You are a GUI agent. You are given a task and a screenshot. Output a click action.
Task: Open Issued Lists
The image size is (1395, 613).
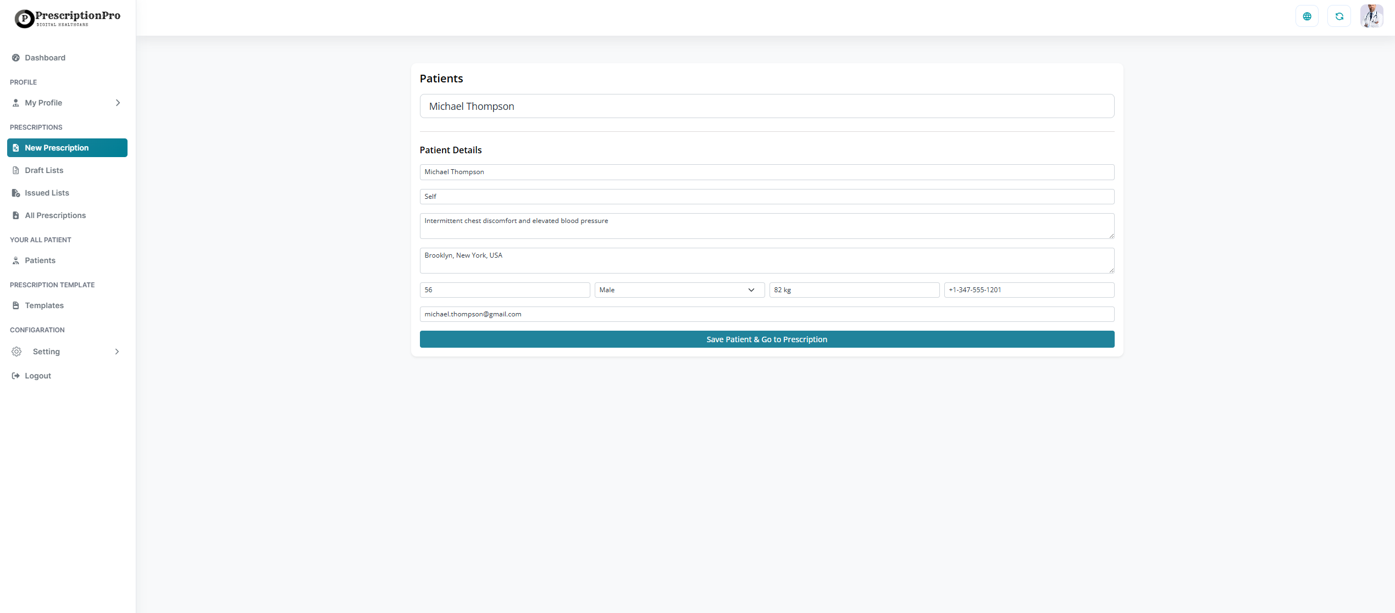coord(47,193)
